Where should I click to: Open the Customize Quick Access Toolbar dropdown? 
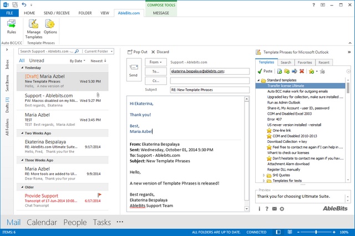pyautogui.click(x=31, y=5)
